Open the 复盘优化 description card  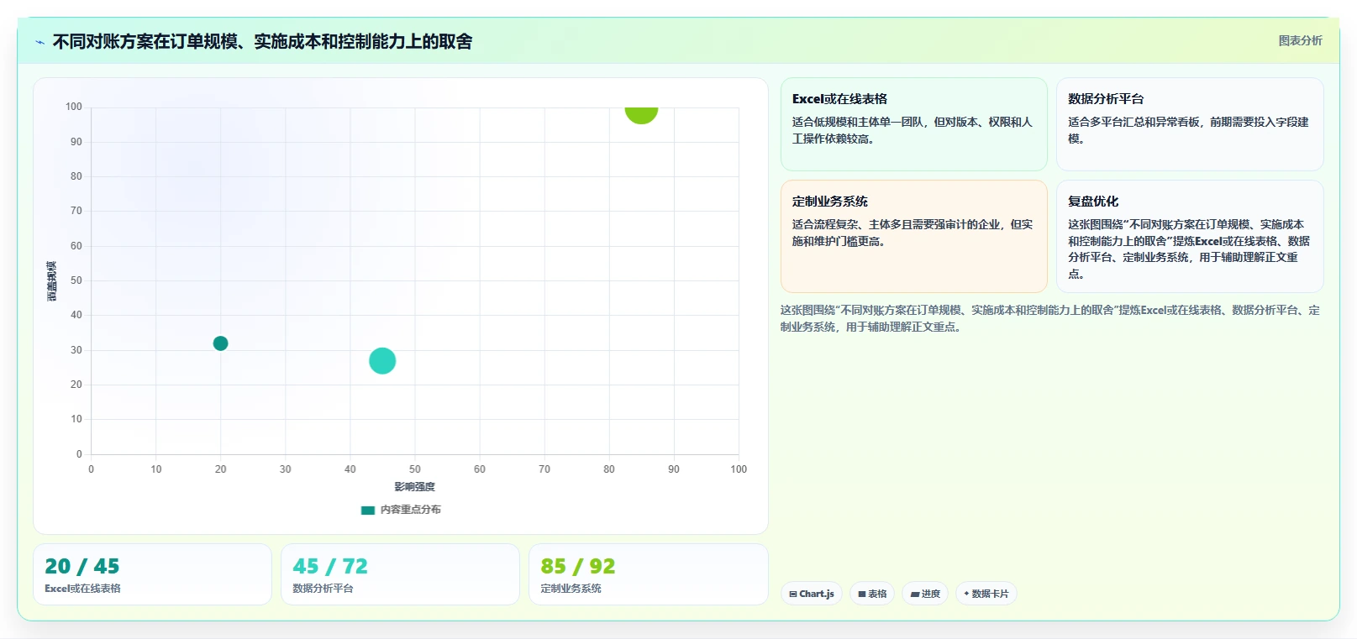coord(1190,236)
